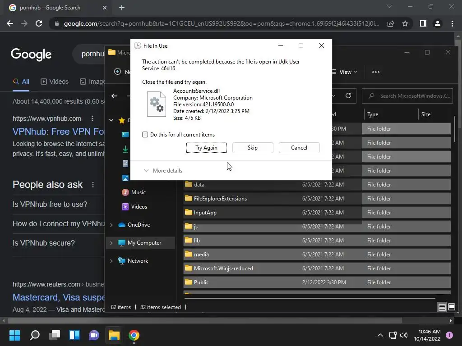The image size is (462, 346).
Task: Select the Public folder
Action: [317, 282]
